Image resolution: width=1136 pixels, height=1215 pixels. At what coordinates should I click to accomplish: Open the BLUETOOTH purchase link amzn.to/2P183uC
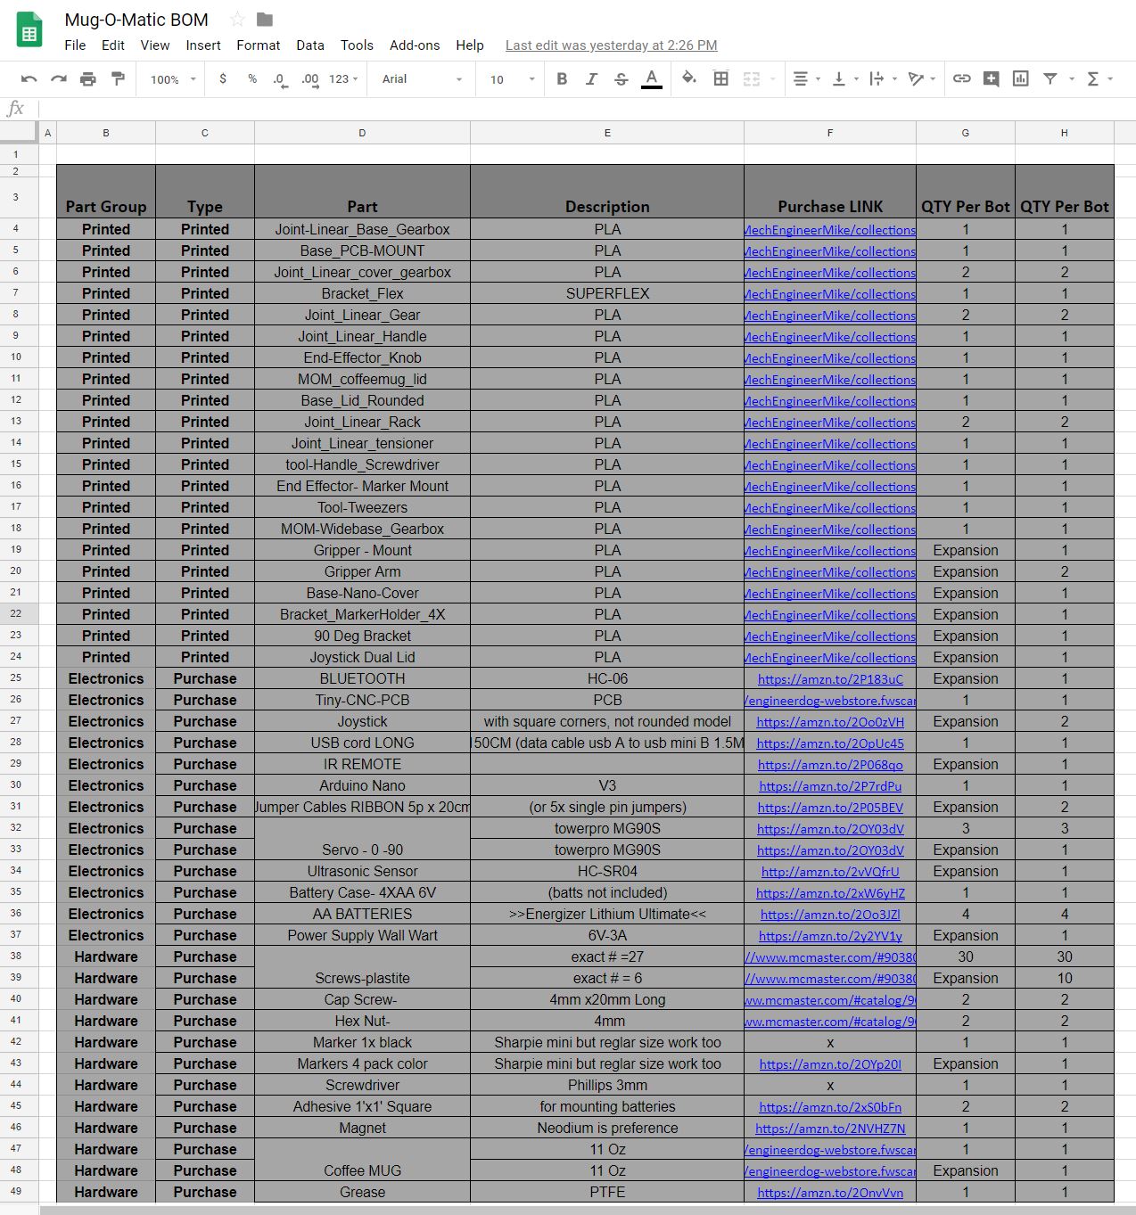(x=830, y=679)
